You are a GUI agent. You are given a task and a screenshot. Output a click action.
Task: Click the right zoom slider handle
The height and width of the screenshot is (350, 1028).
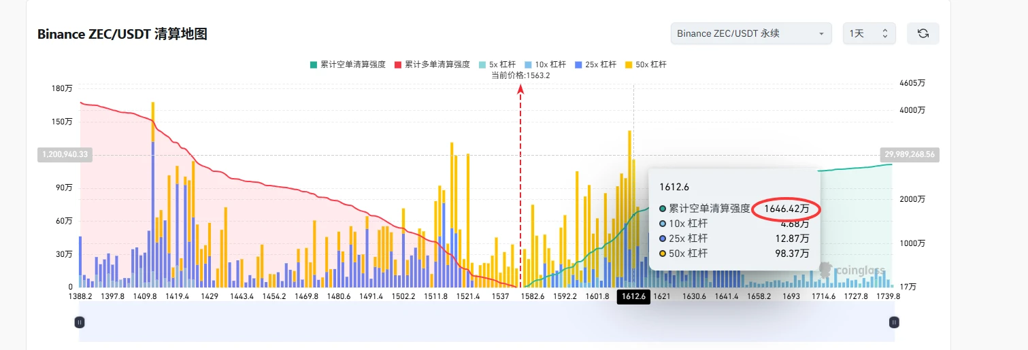click(x=895, y=322)
